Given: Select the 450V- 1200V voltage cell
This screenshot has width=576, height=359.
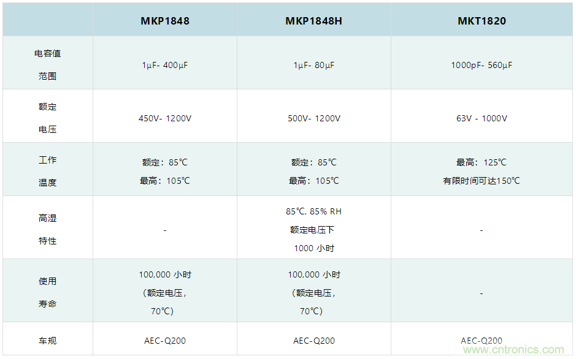Looking at the screenshot, I should click(164, 118).
